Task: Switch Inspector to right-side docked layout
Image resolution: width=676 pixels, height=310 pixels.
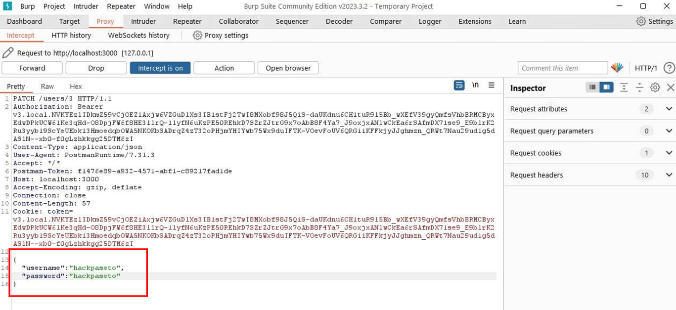Action: (x=606, y=88)
